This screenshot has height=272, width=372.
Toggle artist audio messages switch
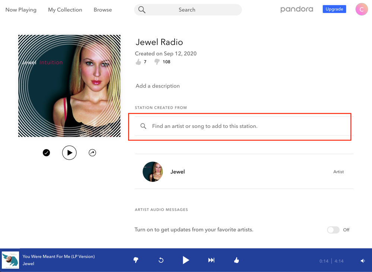(333, 230)
